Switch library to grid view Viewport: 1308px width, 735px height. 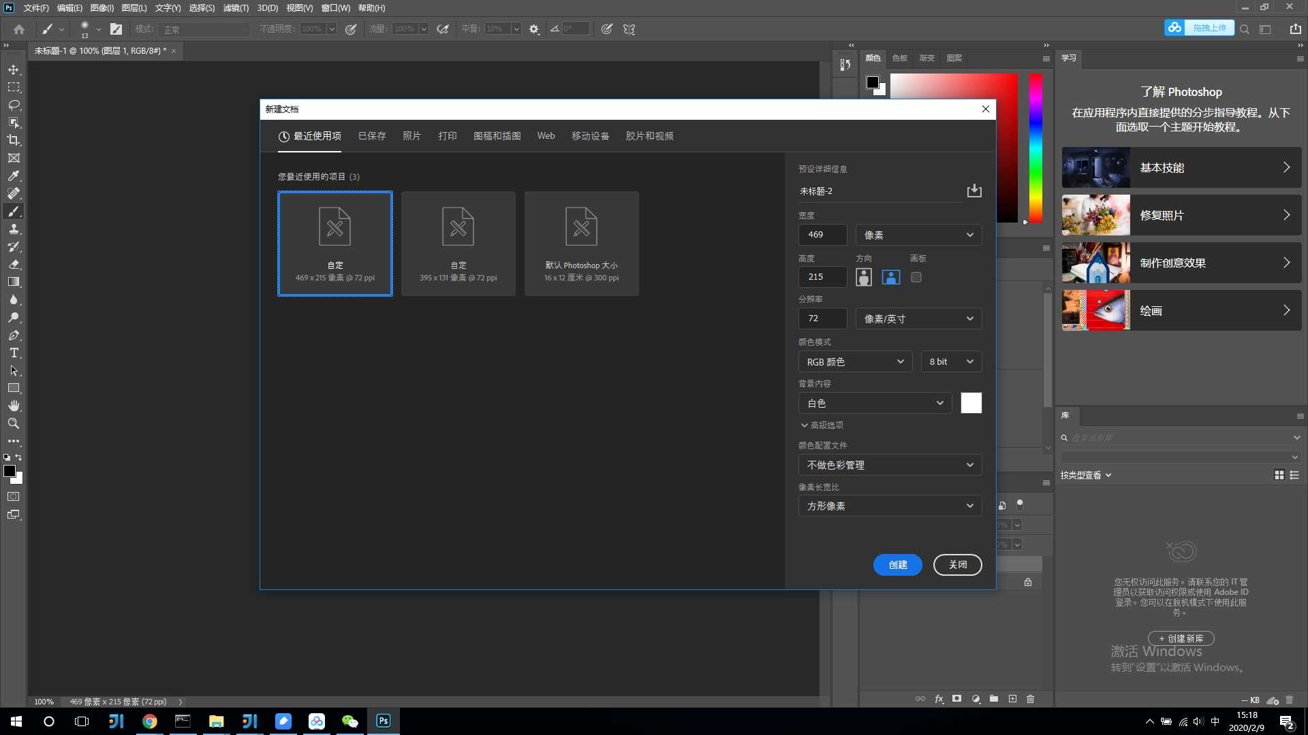1279,475
